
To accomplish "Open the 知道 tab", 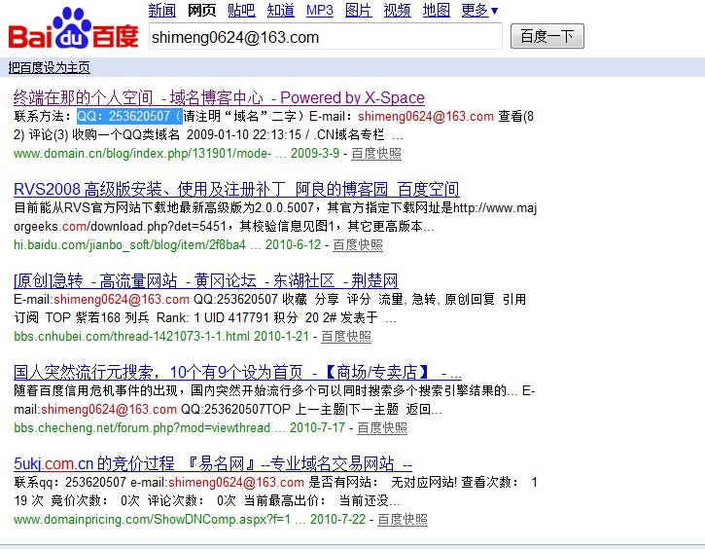I will pos(281,10).
